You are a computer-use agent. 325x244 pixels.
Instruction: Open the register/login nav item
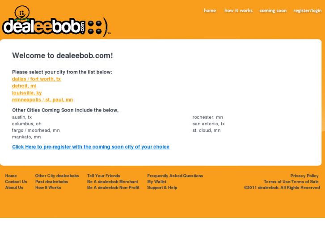tap(308, 11)
